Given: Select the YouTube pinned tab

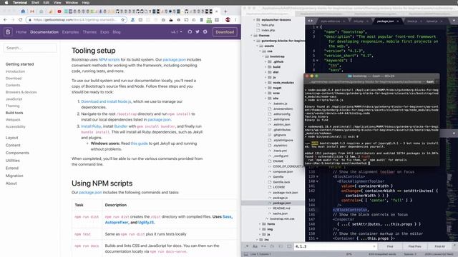Looking at the screenshot, I should point(59,11).
